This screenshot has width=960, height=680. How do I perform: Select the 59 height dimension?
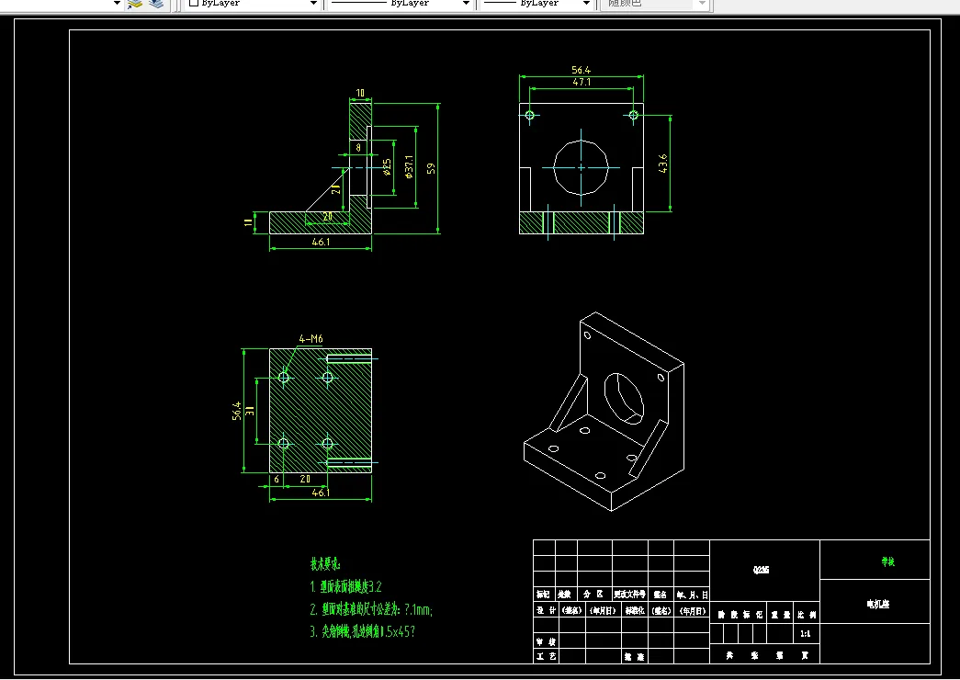[x=431, y=168]
